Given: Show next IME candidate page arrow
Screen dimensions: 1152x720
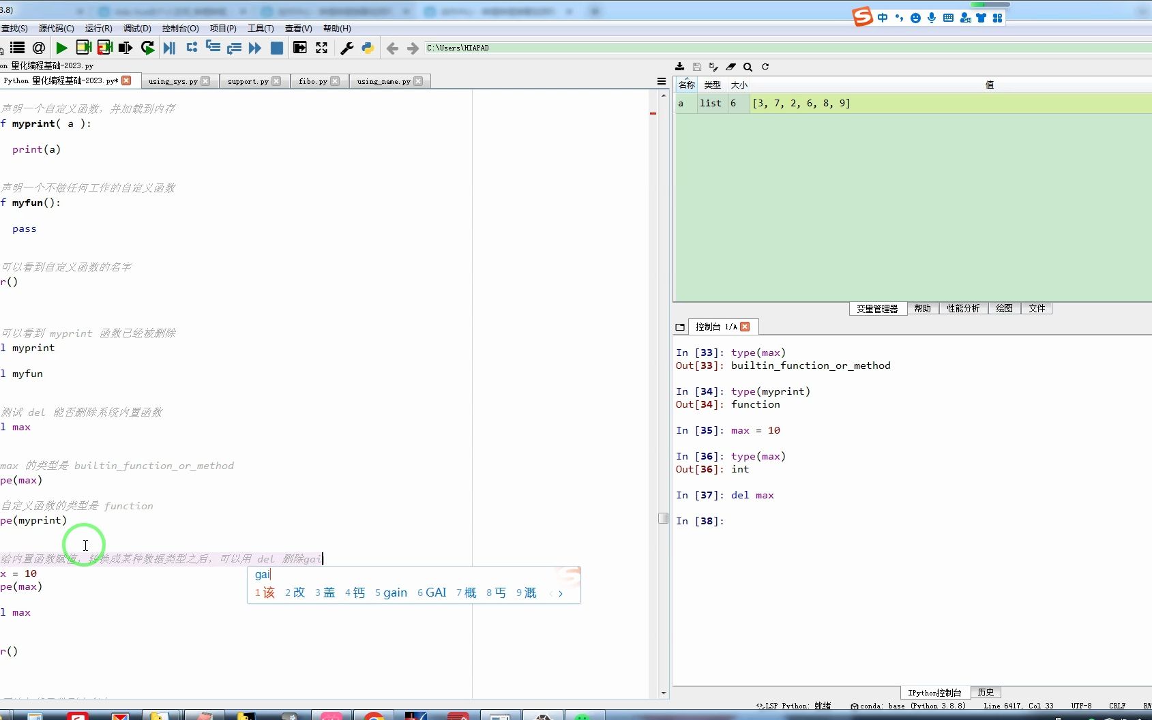Looking at the screenshot, I should [561, 594].
